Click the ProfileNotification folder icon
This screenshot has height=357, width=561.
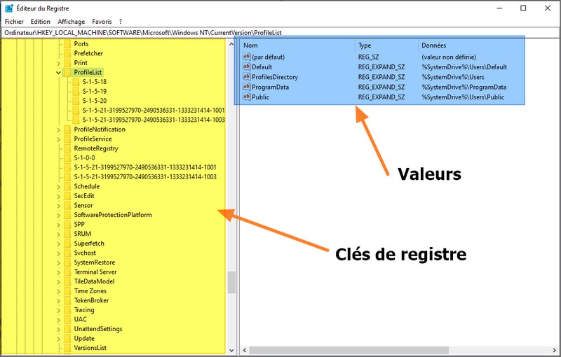(x=67, y=129)
